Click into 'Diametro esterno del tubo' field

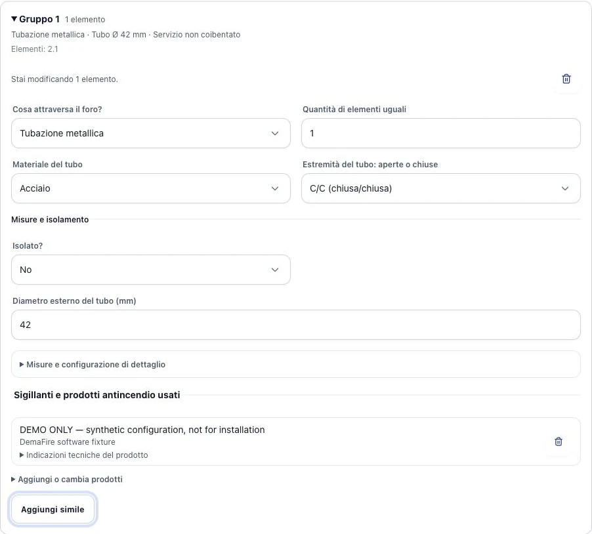point(295,325)
